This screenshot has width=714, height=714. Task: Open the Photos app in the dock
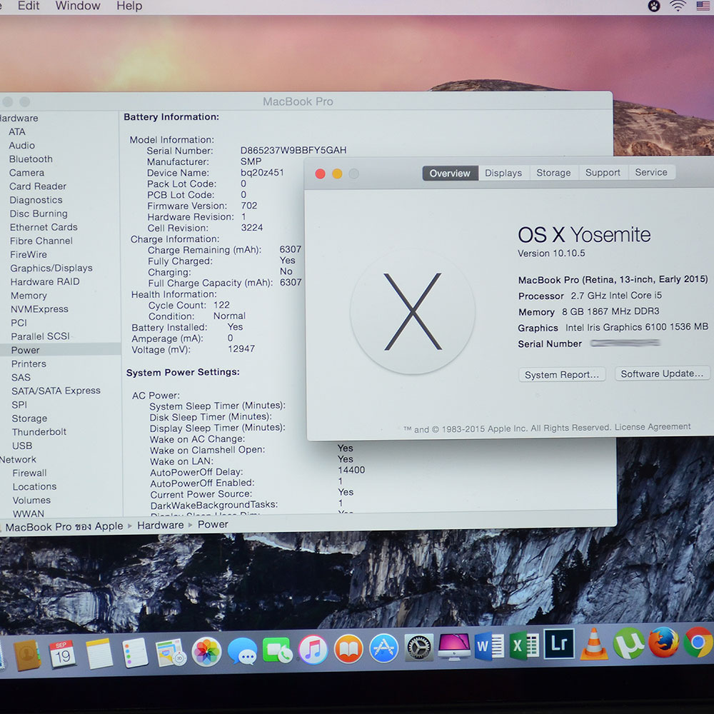(206, 651)
